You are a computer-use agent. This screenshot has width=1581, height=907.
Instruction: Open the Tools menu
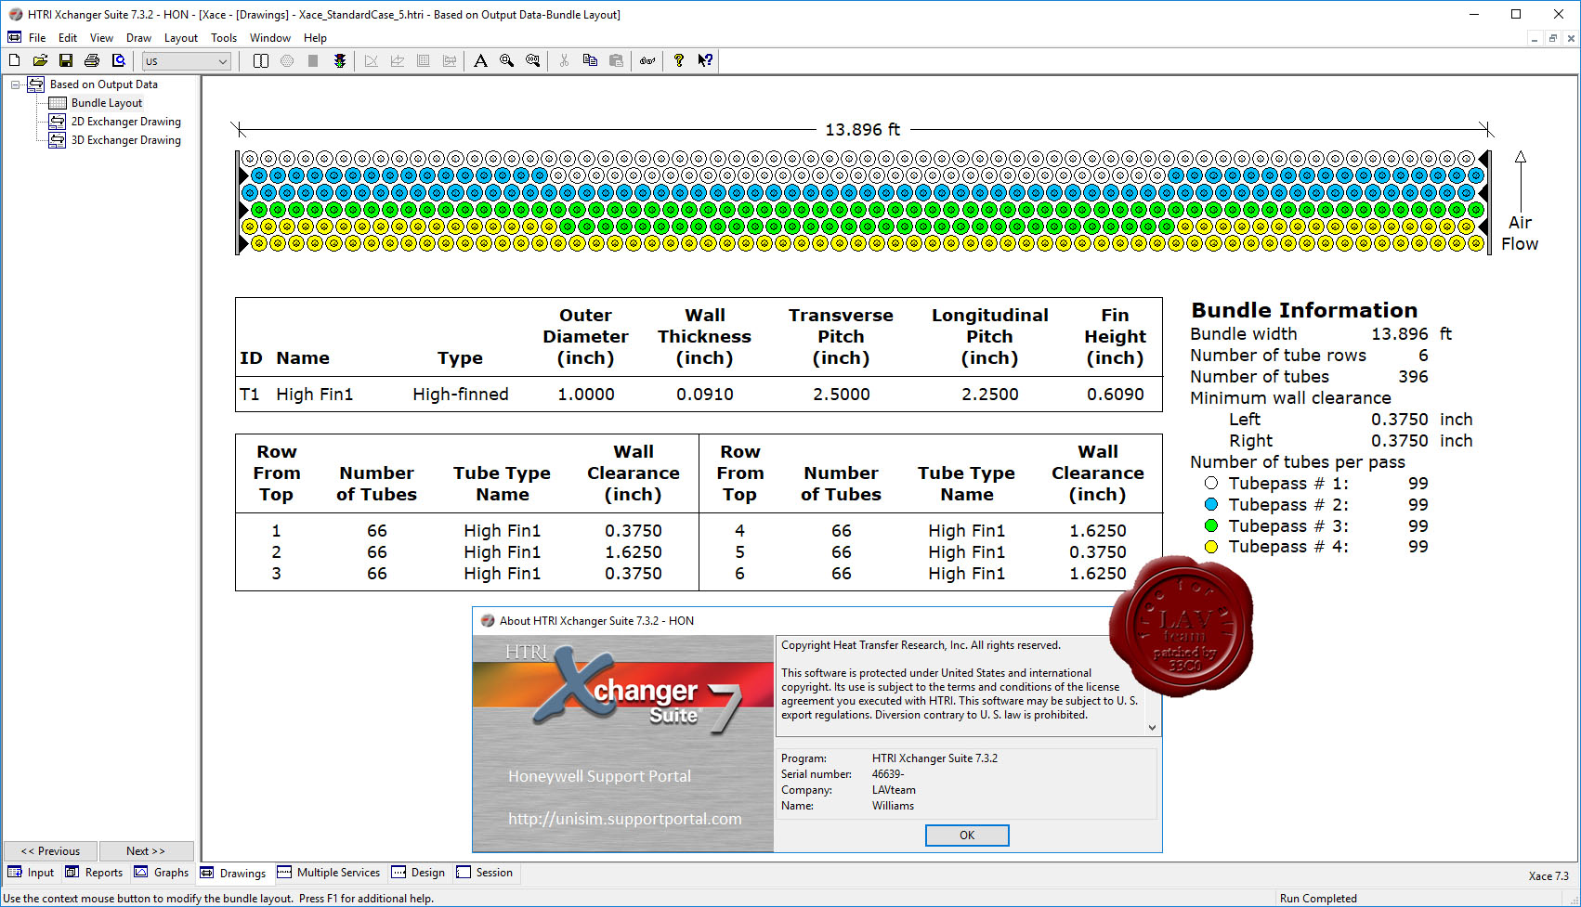tap(224, 38)
